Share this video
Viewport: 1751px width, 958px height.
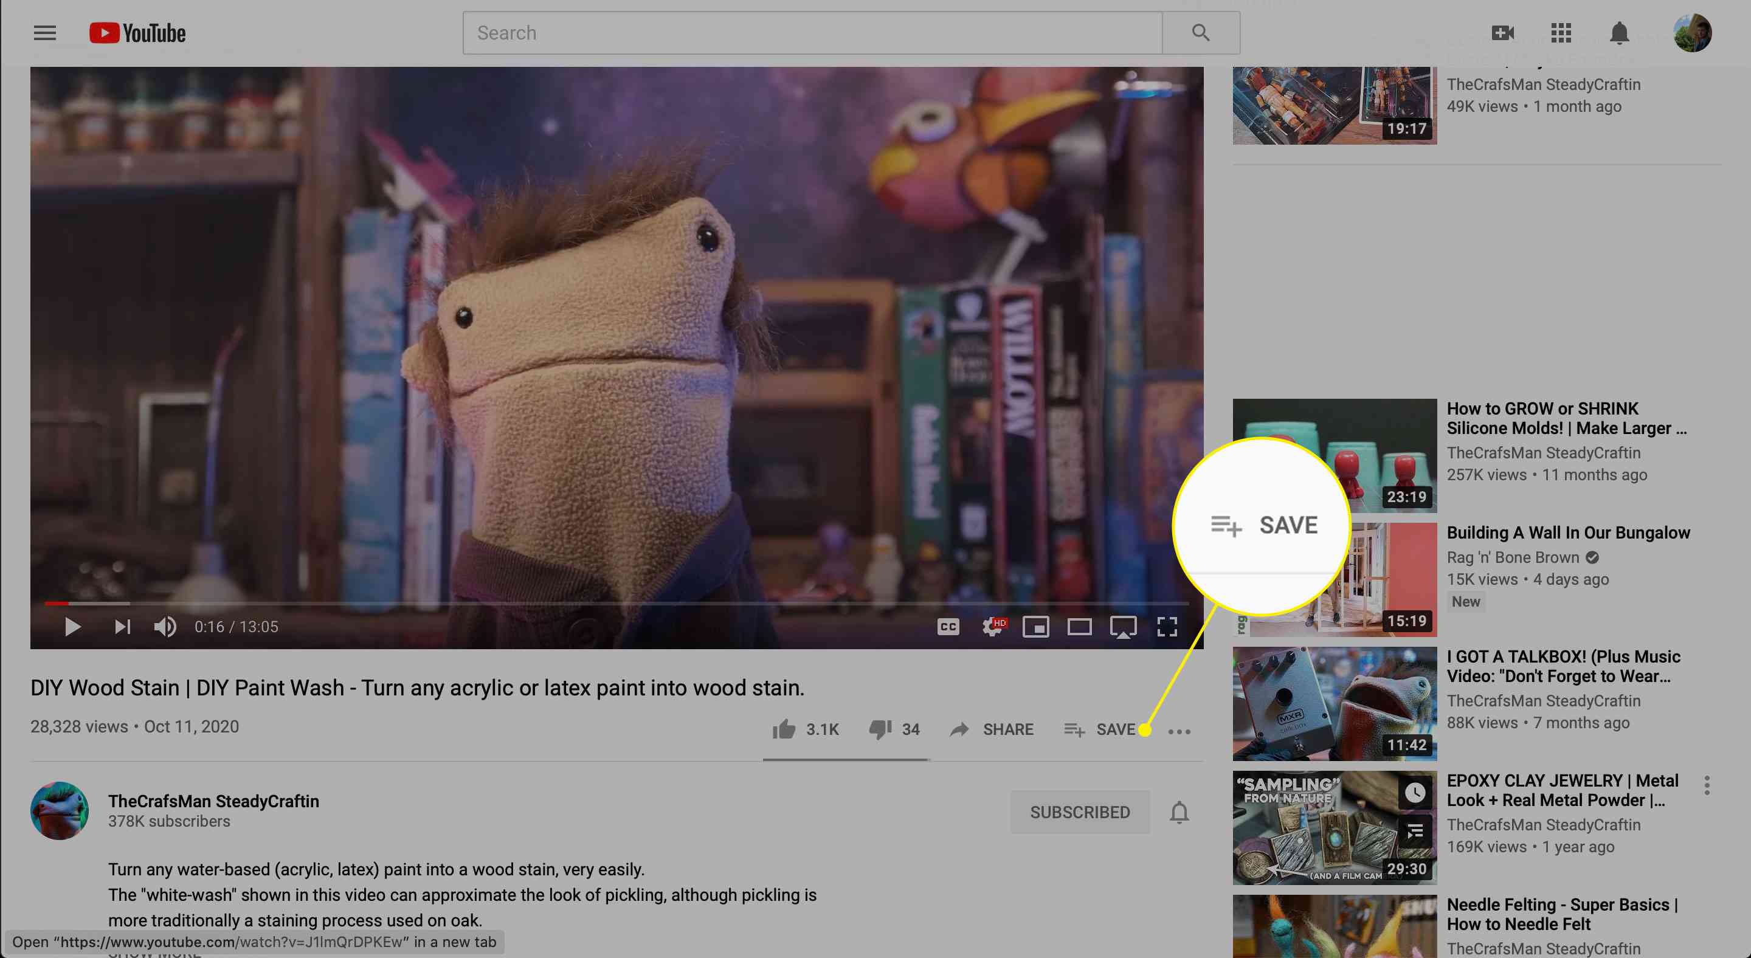pos(992,729)
